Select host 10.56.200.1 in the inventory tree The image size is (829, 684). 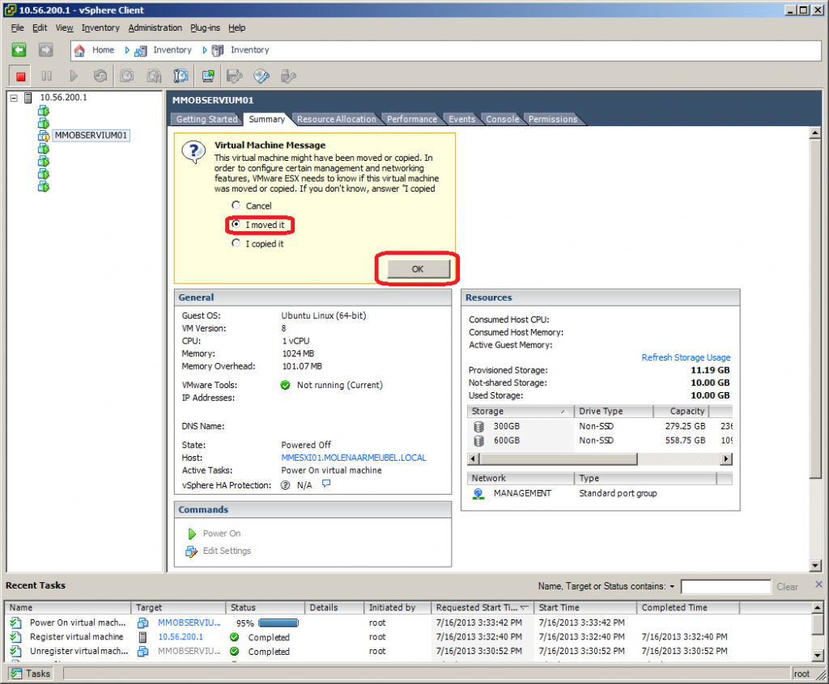pyautogui.click(x=63, y=98)
